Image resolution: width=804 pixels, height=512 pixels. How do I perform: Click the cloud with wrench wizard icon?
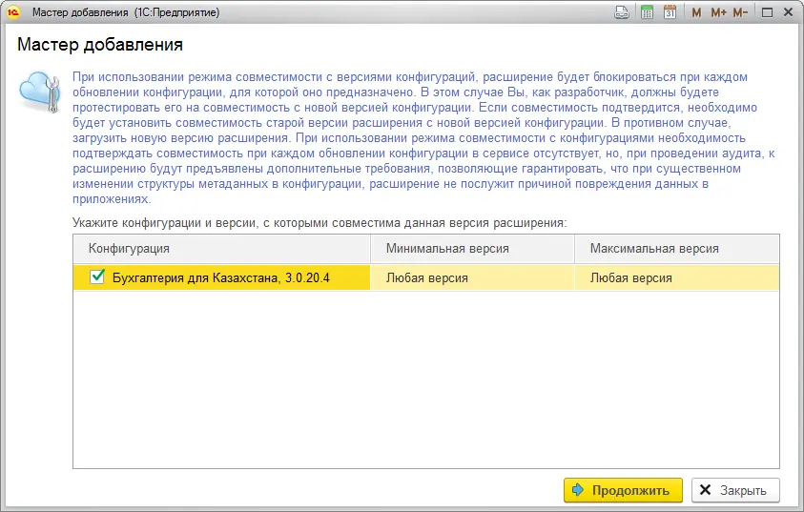point(40,92)
